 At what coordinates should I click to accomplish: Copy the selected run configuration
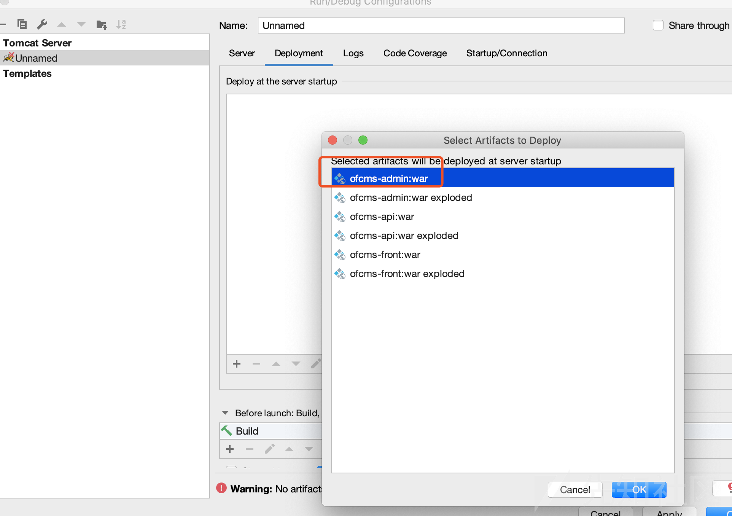pos(22,24)
